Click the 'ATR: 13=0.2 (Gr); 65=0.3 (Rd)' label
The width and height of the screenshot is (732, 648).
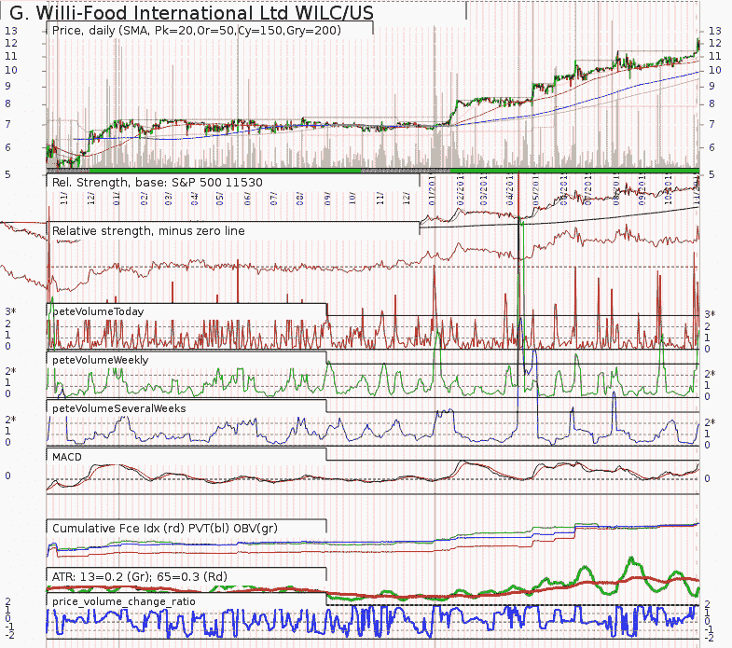pyautogui.click(x=140, y=577)
